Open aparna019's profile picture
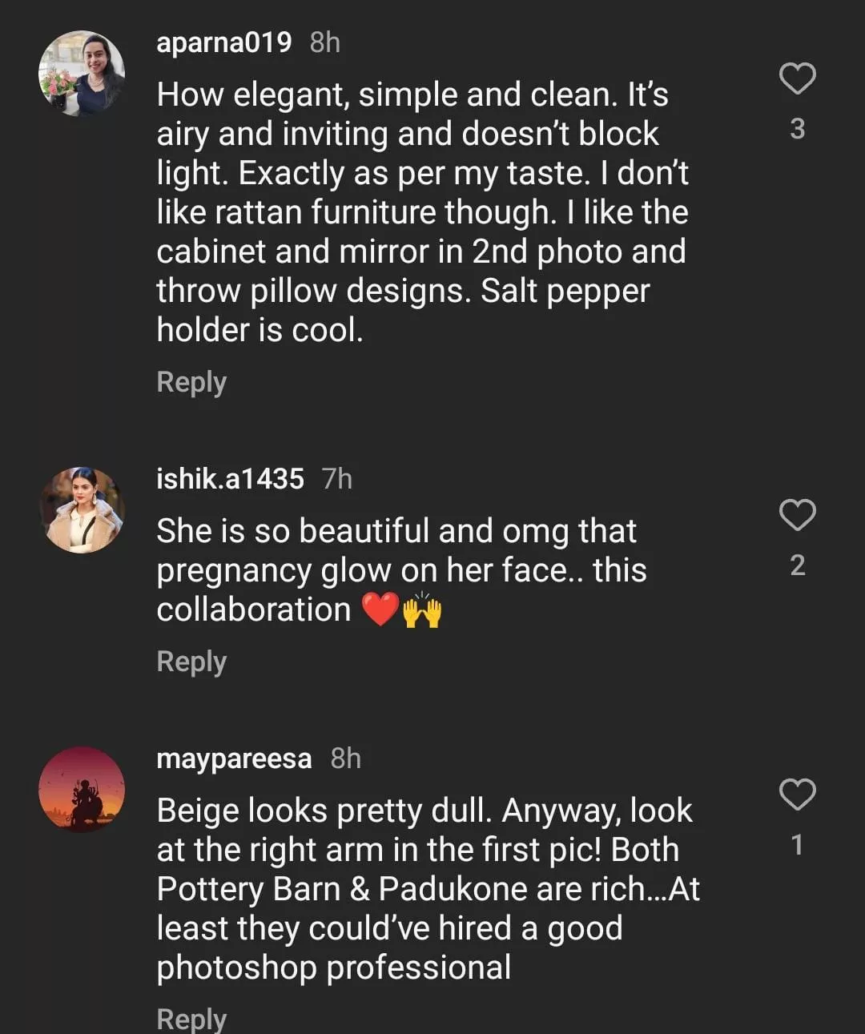The height and width of the screenshot is (1034, 865). (82, 73)
